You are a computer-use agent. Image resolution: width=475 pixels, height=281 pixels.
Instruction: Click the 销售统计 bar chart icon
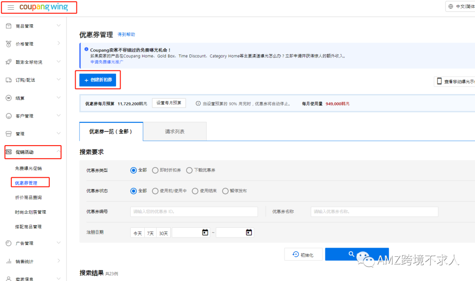click(x=9, y=261)
